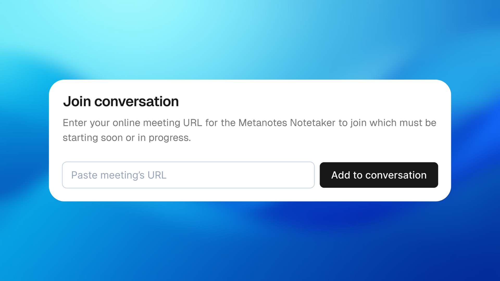The height and width of the screenshot is (281, 500).
Task: Click the words Enter your in the description
Action: pos(86,123)
